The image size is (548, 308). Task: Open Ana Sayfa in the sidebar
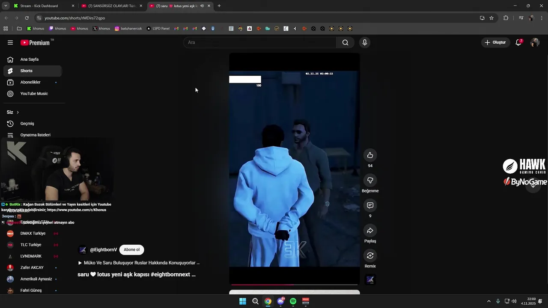click(x=33, y=59)
